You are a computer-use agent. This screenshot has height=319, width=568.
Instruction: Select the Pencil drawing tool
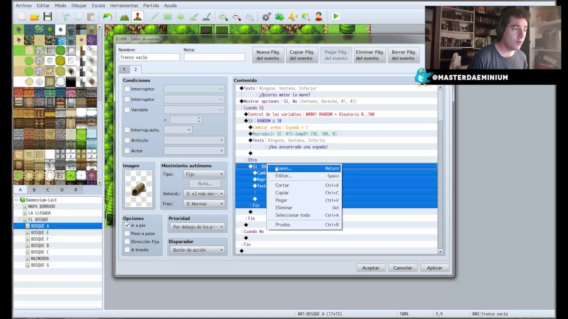tap(154, 17)
